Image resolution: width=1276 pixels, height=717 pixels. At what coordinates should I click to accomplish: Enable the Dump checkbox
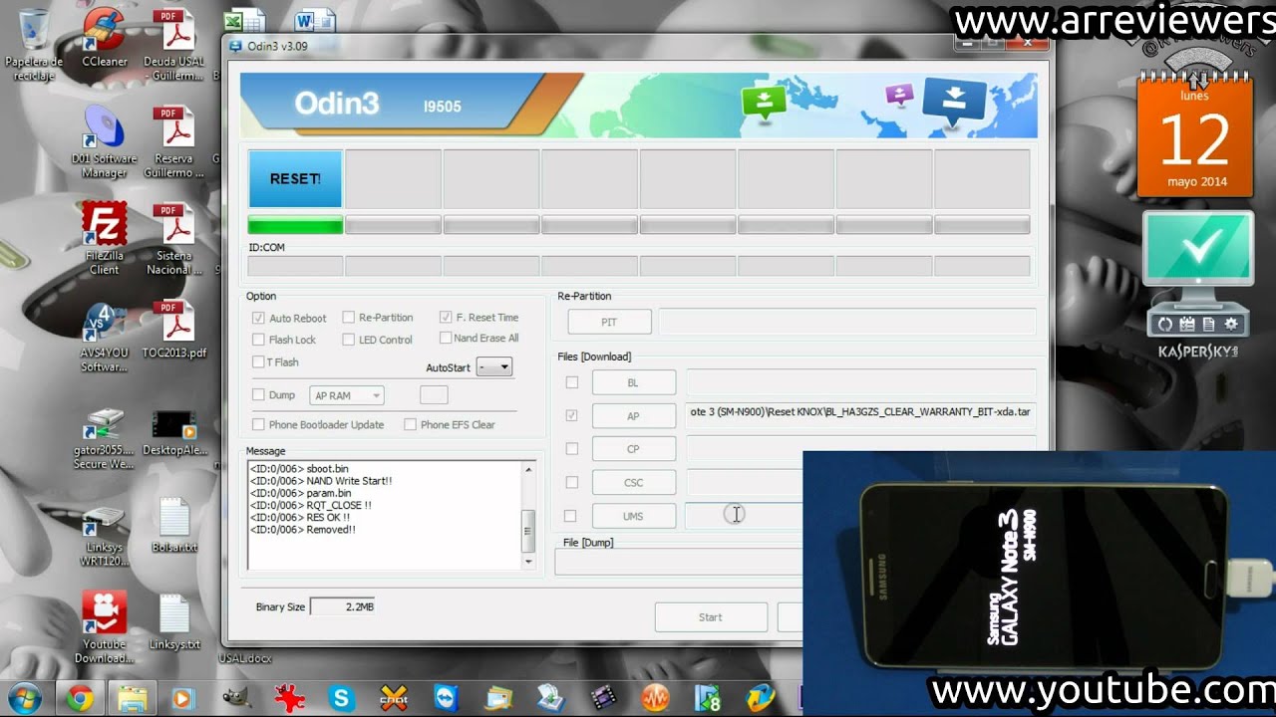(258, 394)
